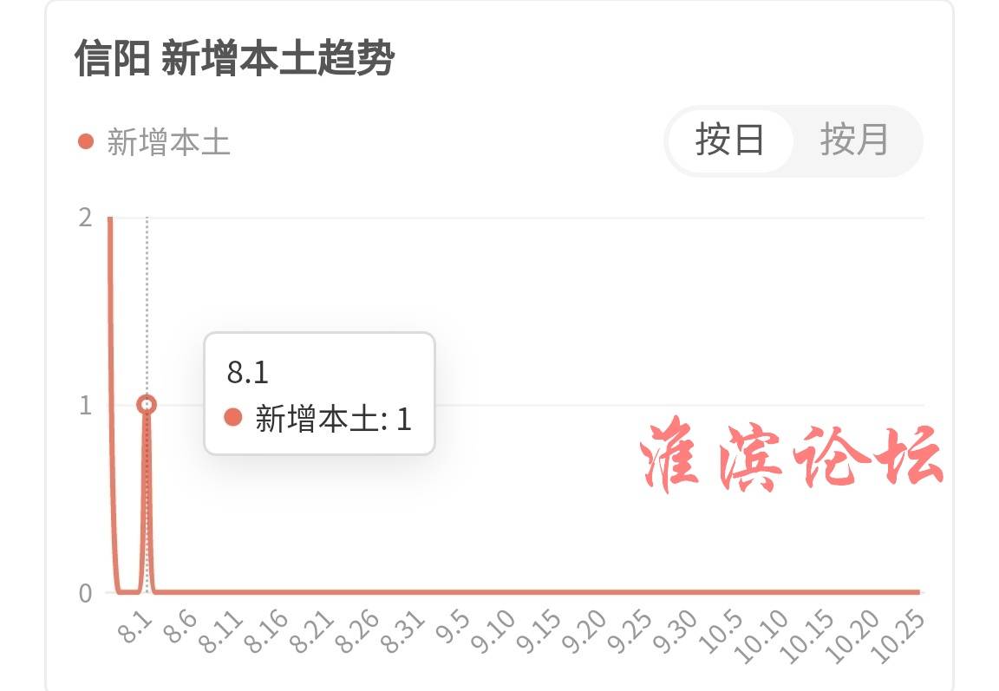Switch to the 按日 daily view

(x=730, y=140)
